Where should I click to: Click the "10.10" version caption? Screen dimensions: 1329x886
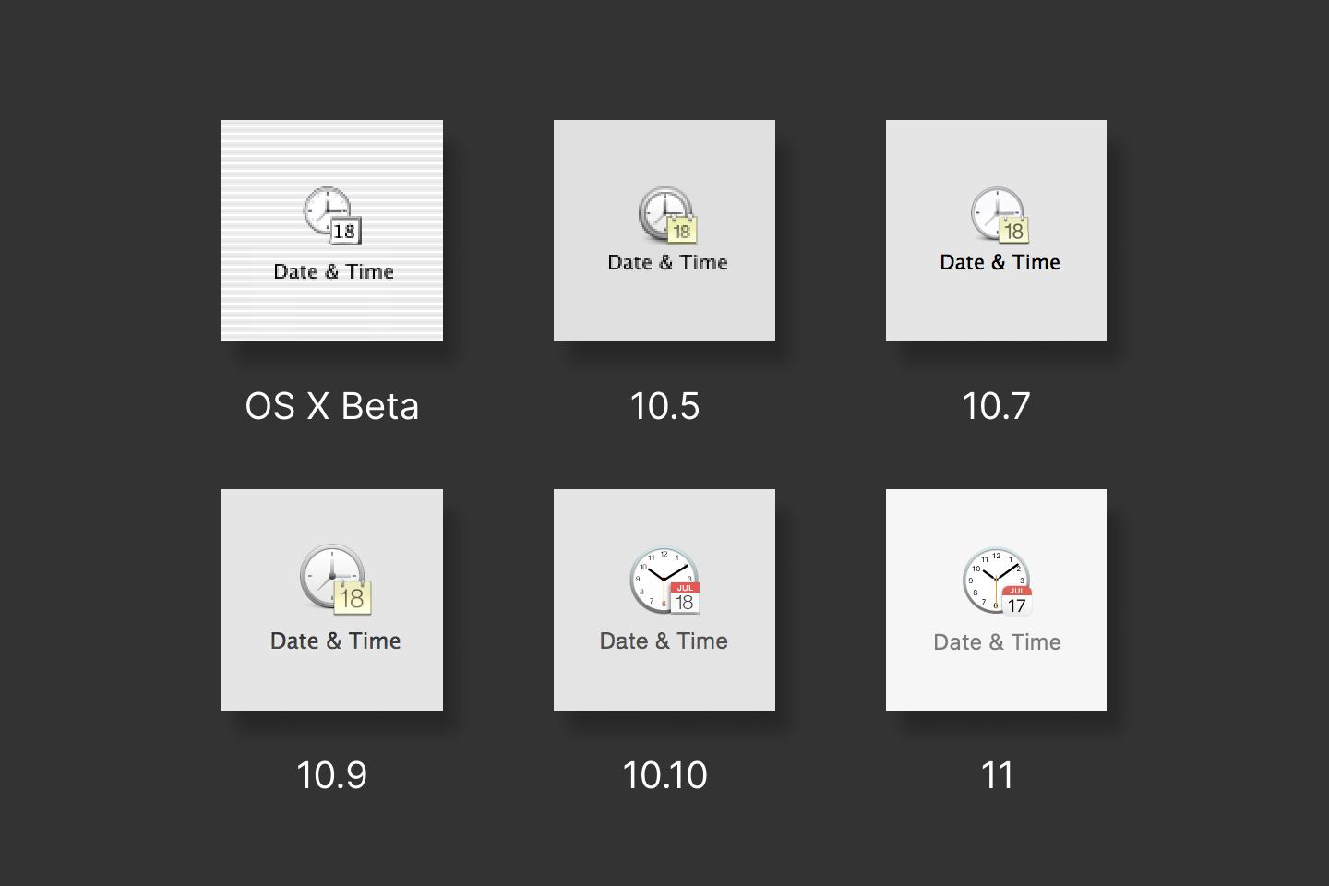coord(664,775)
